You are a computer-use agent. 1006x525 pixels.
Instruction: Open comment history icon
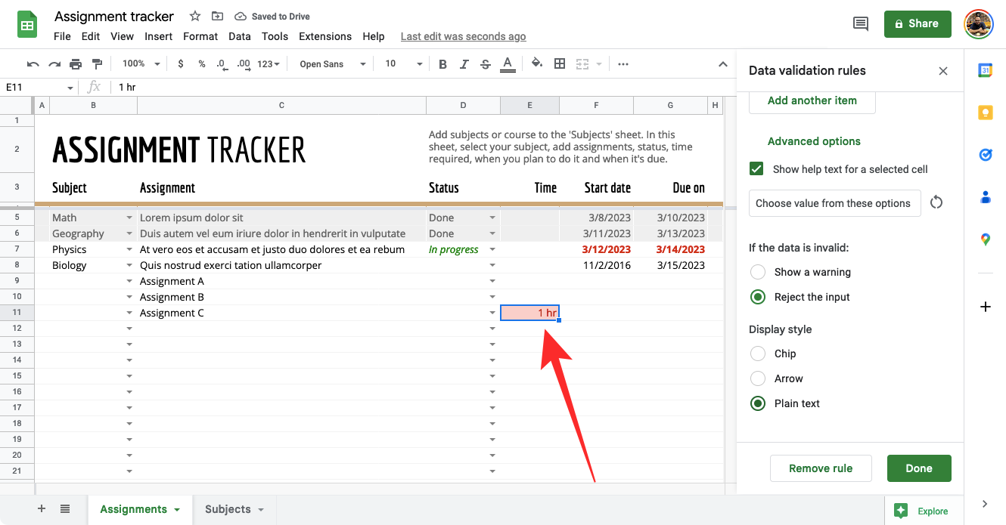(x=861, y=23)
